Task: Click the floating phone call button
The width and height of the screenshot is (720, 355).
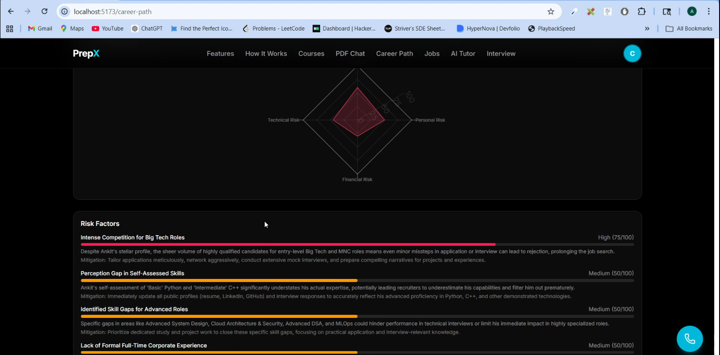Action: pyautogui.click(x=690, y=339)
